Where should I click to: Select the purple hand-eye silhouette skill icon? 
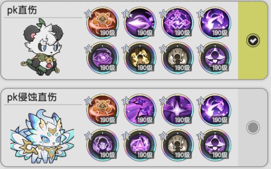tap(103, 145)
